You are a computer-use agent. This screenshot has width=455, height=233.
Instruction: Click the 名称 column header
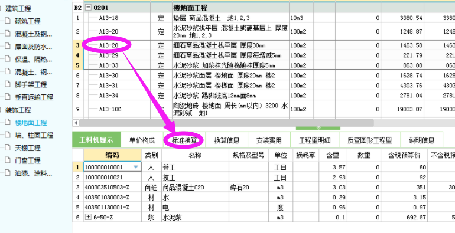click(x=195, y=155)
